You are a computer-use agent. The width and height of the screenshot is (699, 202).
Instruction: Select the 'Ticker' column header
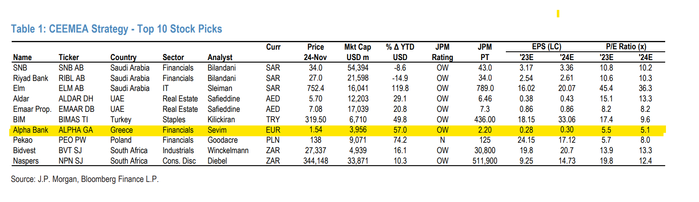click(69, 57)
